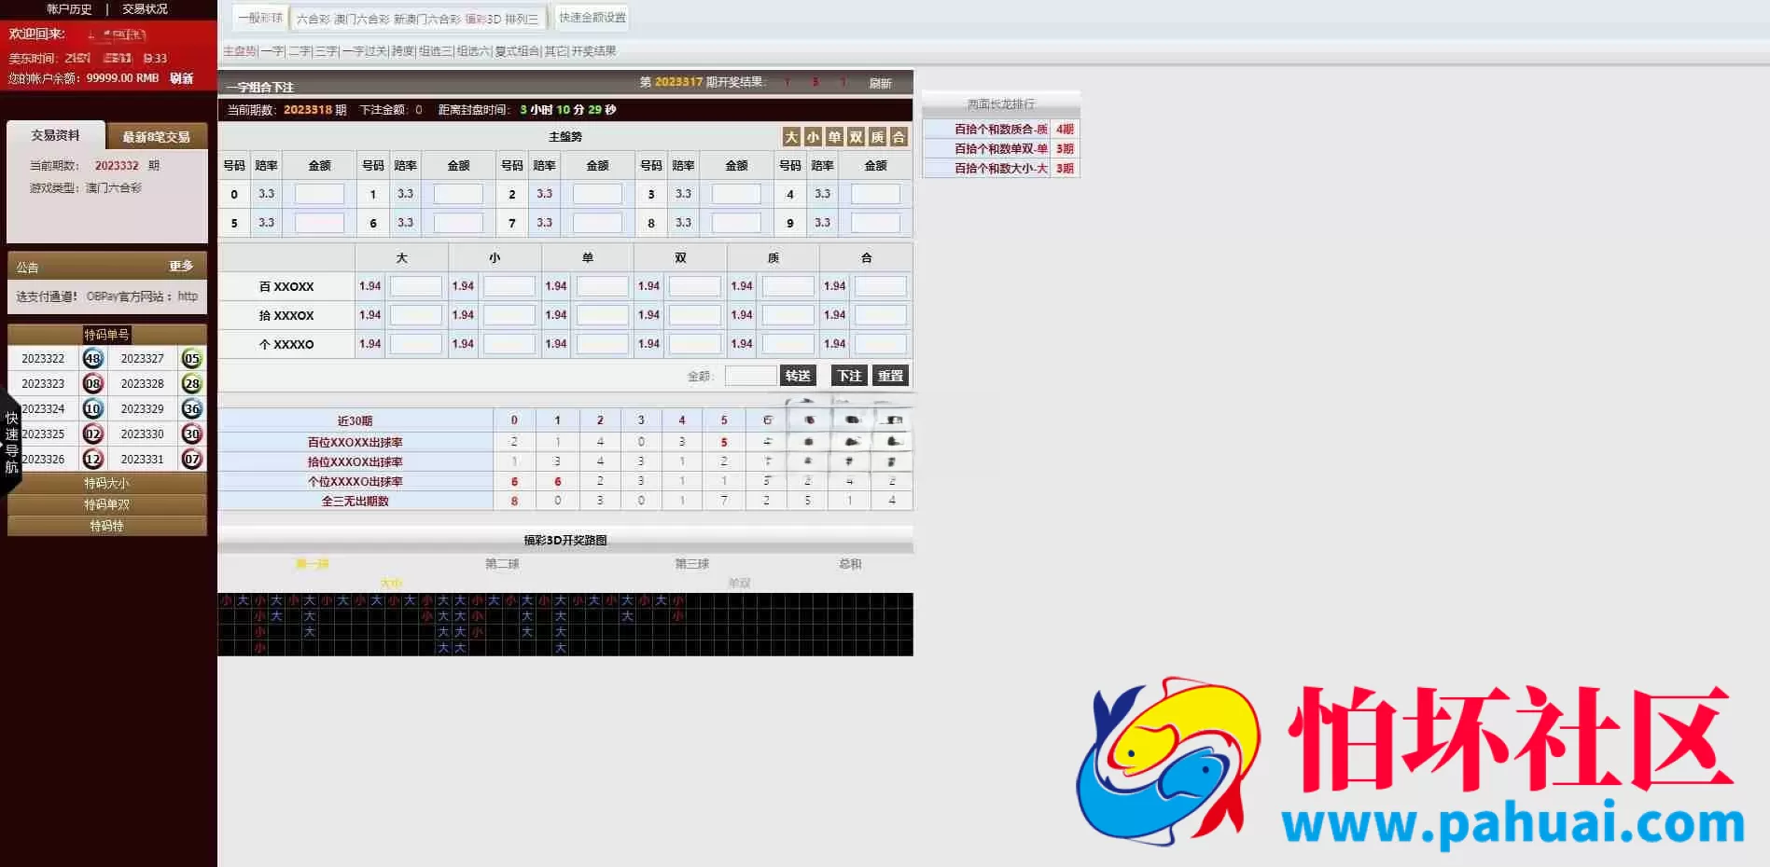Image resolution: width=1770 pixels, height=867 pixels.
Task: Click the 转送 button
Action: 798,376
